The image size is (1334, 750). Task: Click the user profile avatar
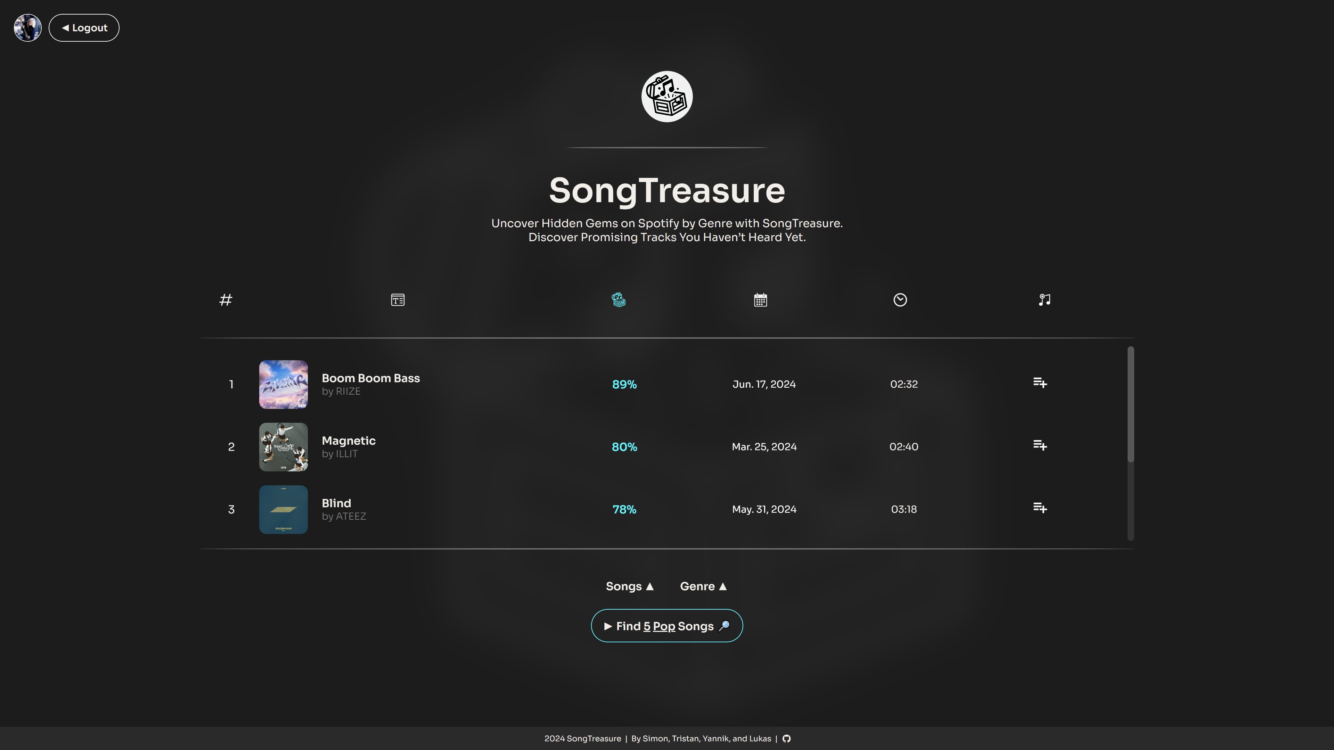(x=27, y=28)
